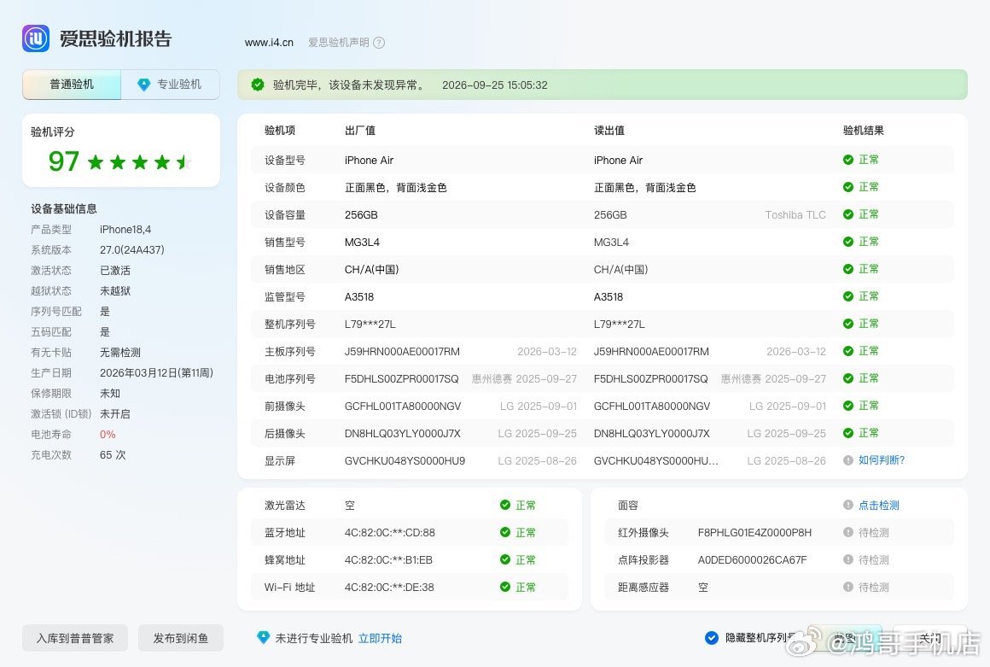Viewport: 990px width, 667px height.
Task: Click the 正常 check icon for 后摄像头
Action: point(848,433)
